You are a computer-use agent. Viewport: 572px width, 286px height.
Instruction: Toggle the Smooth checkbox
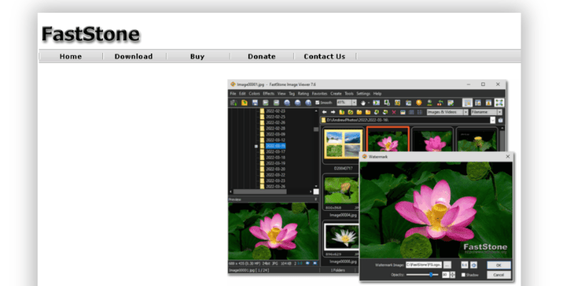[318, 103]
